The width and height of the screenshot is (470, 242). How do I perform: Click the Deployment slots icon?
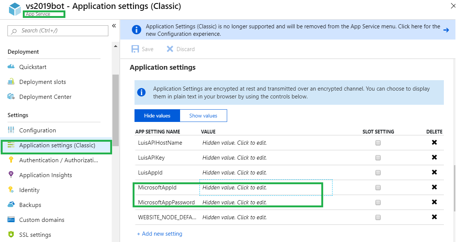tap(11, 82)
